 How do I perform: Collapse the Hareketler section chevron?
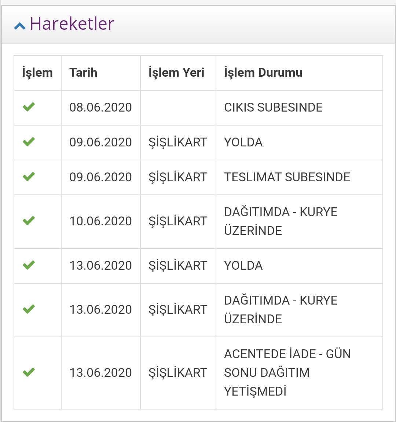19,26
